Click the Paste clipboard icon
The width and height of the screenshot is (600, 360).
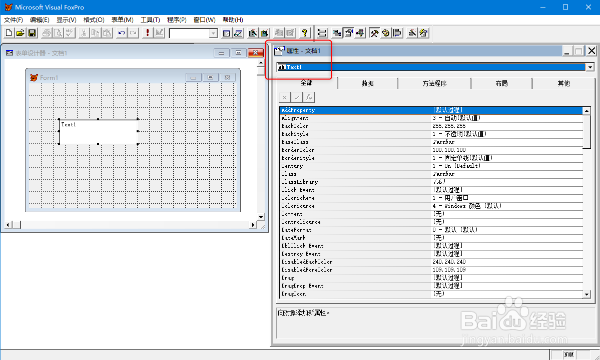point(107,33)
